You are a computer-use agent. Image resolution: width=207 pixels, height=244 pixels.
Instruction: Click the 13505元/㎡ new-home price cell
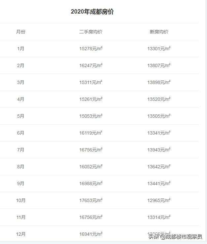pyautogui.click(x=159, y=116)
